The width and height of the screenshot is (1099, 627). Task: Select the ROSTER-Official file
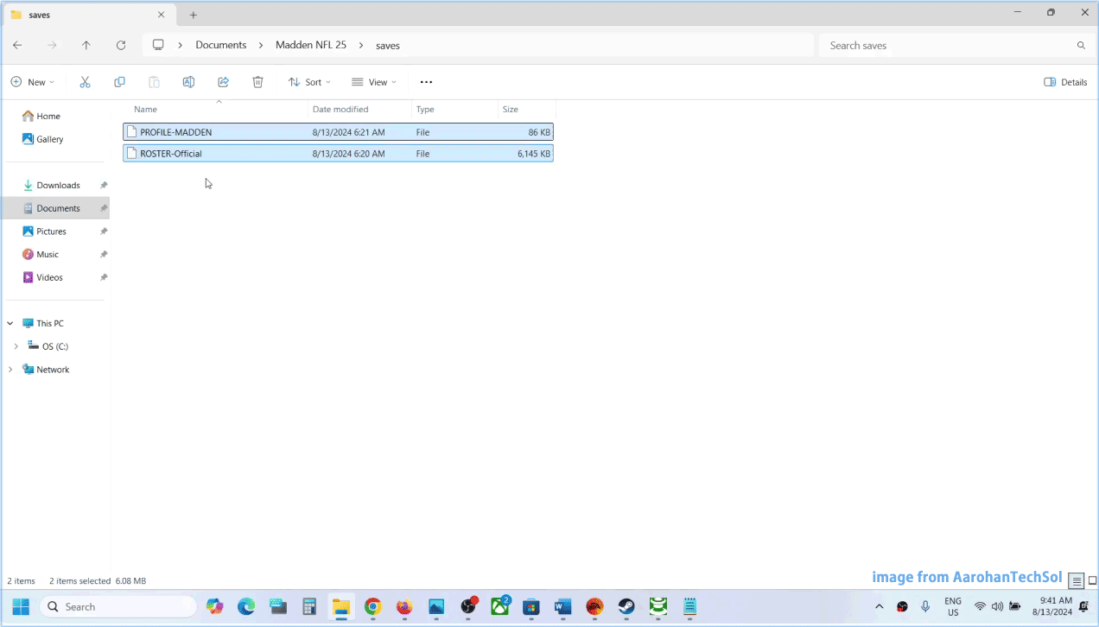pyautogui.click(x=338, y=154)
